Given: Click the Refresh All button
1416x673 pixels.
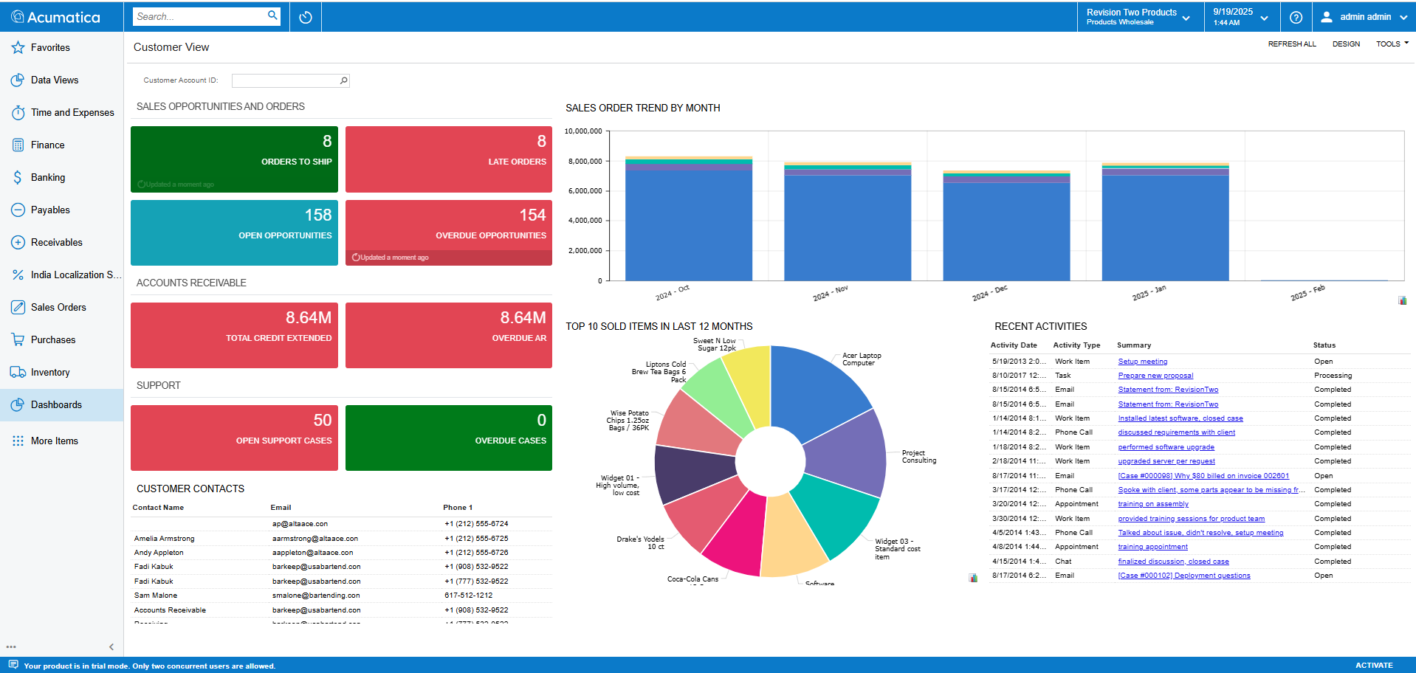Looking at the screenshot, I should [1291, 44].
